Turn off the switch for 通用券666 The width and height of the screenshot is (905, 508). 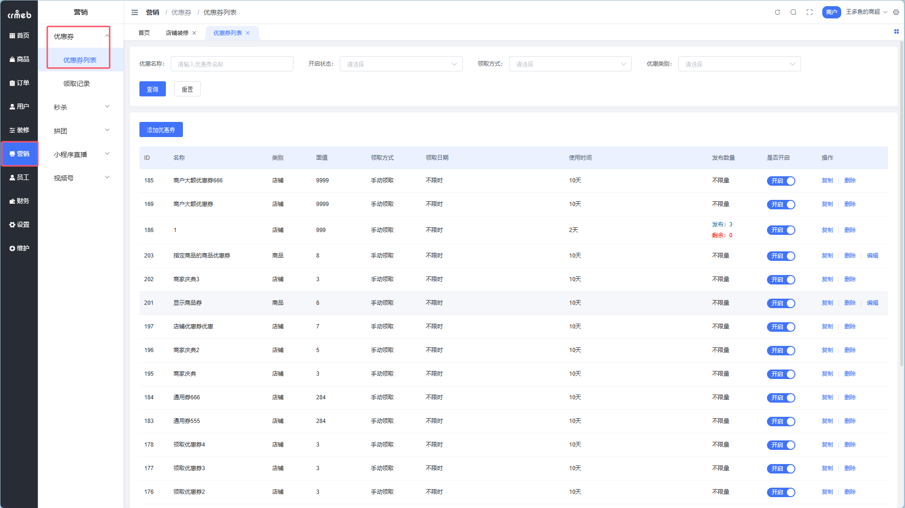tap(781, 398)
